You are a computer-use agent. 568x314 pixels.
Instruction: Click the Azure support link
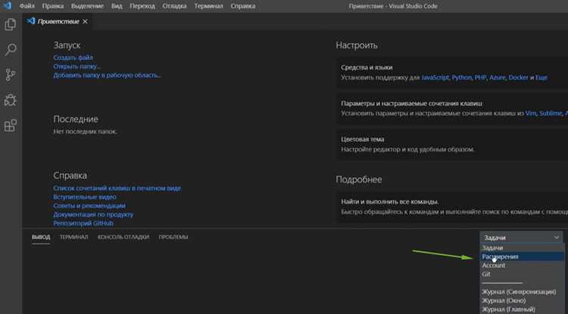498,77
